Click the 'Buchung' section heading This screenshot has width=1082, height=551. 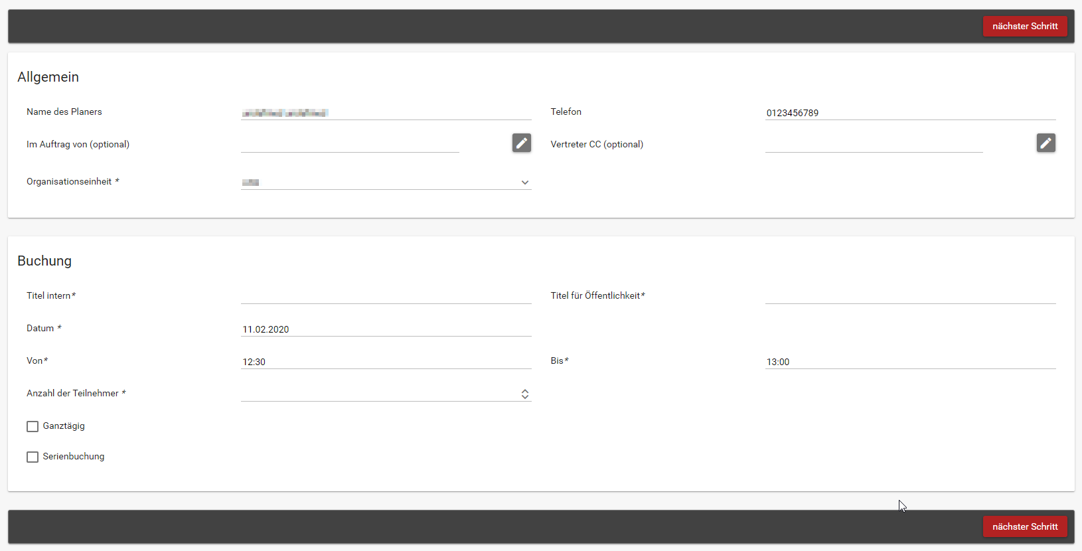(44, 261)
